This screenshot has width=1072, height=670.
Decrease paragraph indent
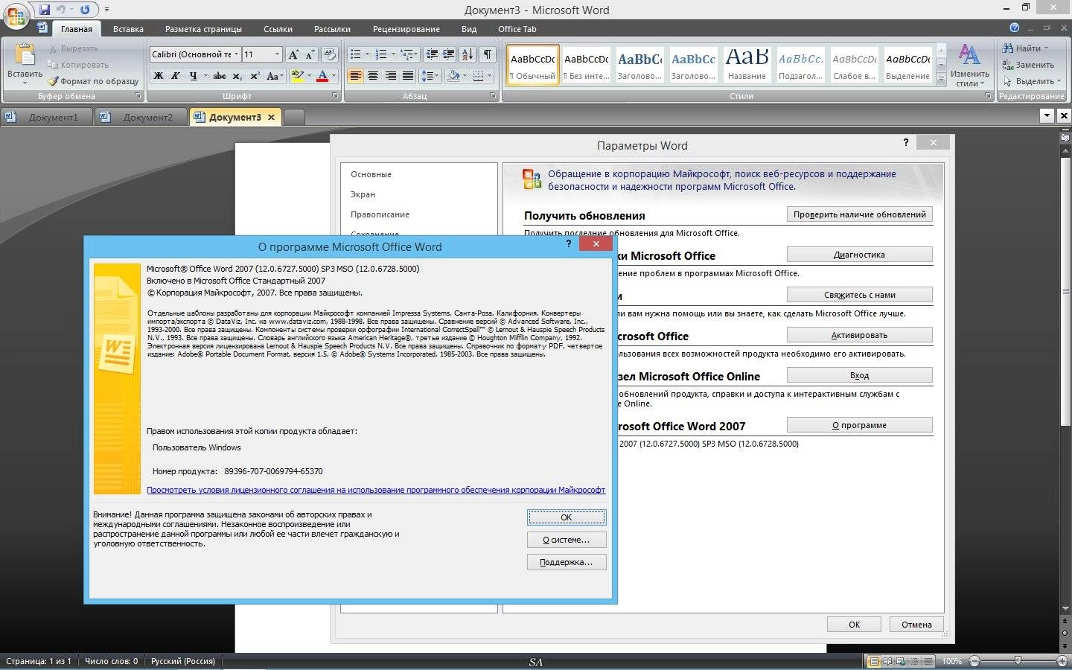tap(432, 54)
